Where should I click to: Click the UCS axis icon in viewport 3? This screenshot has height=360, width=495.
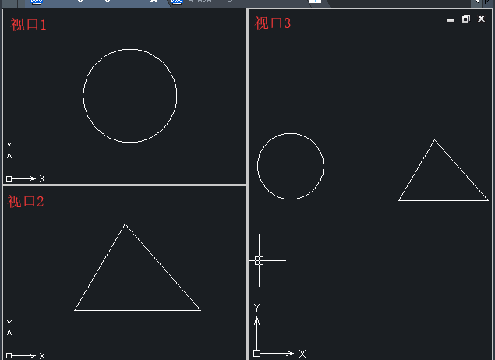[279, 330]
